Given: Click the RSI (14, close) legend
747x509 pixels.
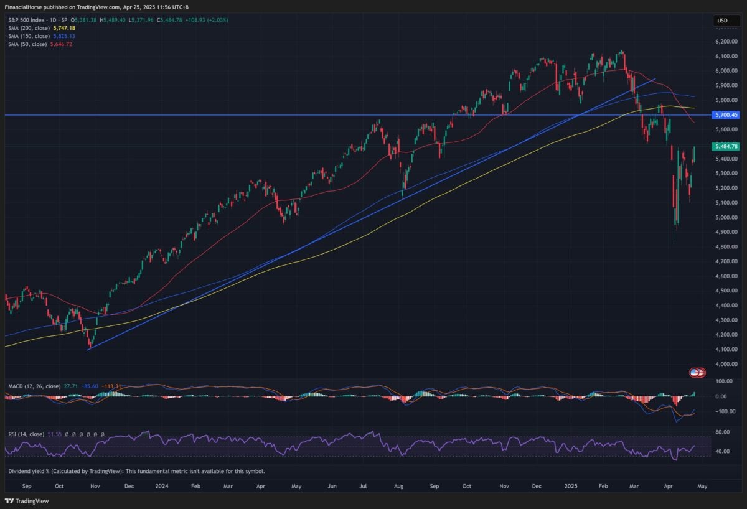Looking at the screenshot, I should [26, 434].
